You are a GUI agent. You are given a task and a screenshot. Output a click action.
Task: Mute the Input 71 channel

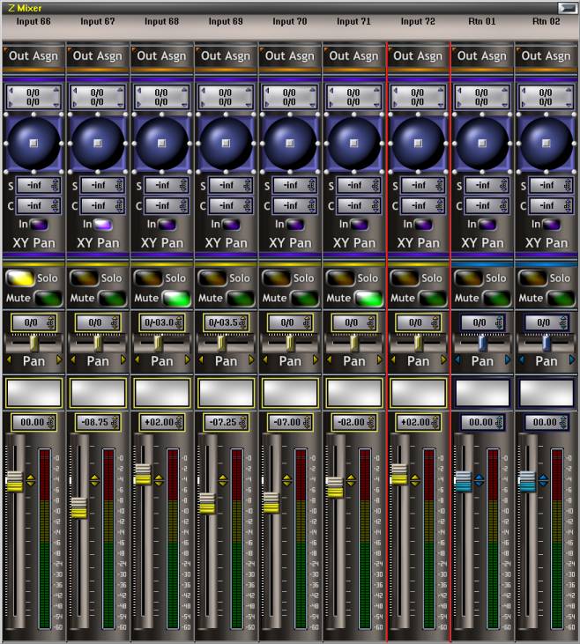[368, 299]
